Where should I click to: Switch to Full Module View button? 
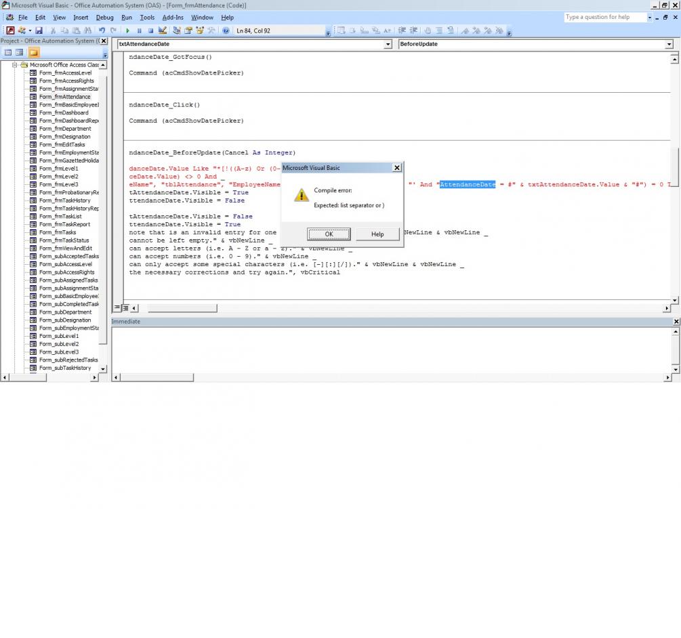pos(125,307)
